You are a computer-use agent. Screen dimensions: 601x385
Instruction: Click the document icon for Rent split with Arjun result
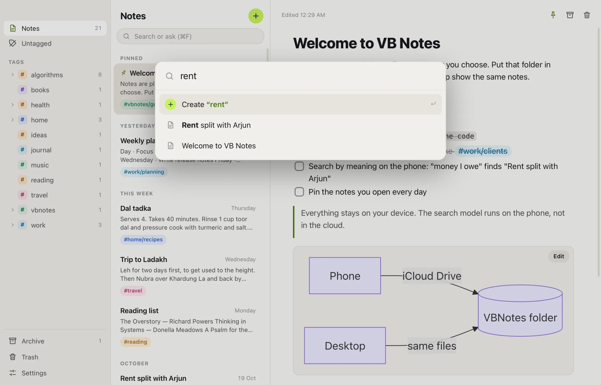click(170, 125)
